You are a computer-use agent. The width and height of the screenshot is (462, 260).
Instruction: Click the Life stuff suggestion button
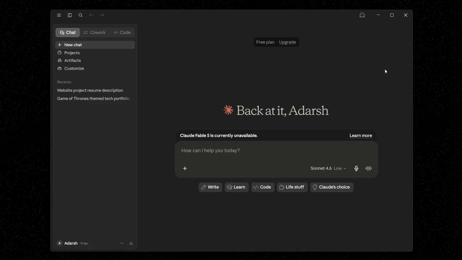pos(292,187)
